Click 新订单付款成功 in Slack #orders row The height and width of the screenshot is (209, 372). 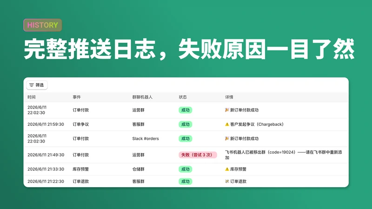(245, 138)
